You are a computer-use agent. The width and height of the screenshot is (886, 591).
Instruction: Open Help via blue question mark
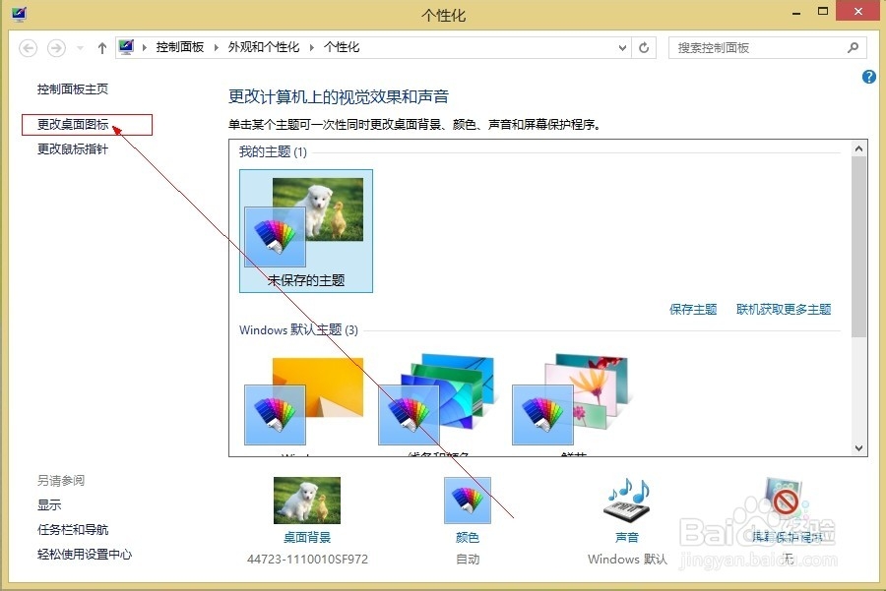pyautogui.click(x=869, y=77)
